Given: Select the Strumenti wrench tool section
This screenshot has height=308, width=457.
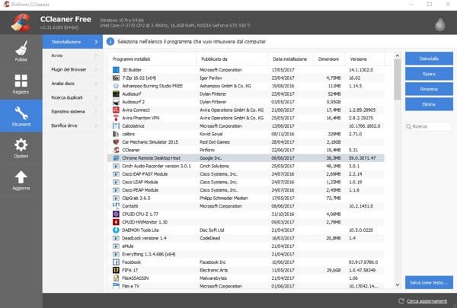Looking at the screenshot, I should [21, 116].
